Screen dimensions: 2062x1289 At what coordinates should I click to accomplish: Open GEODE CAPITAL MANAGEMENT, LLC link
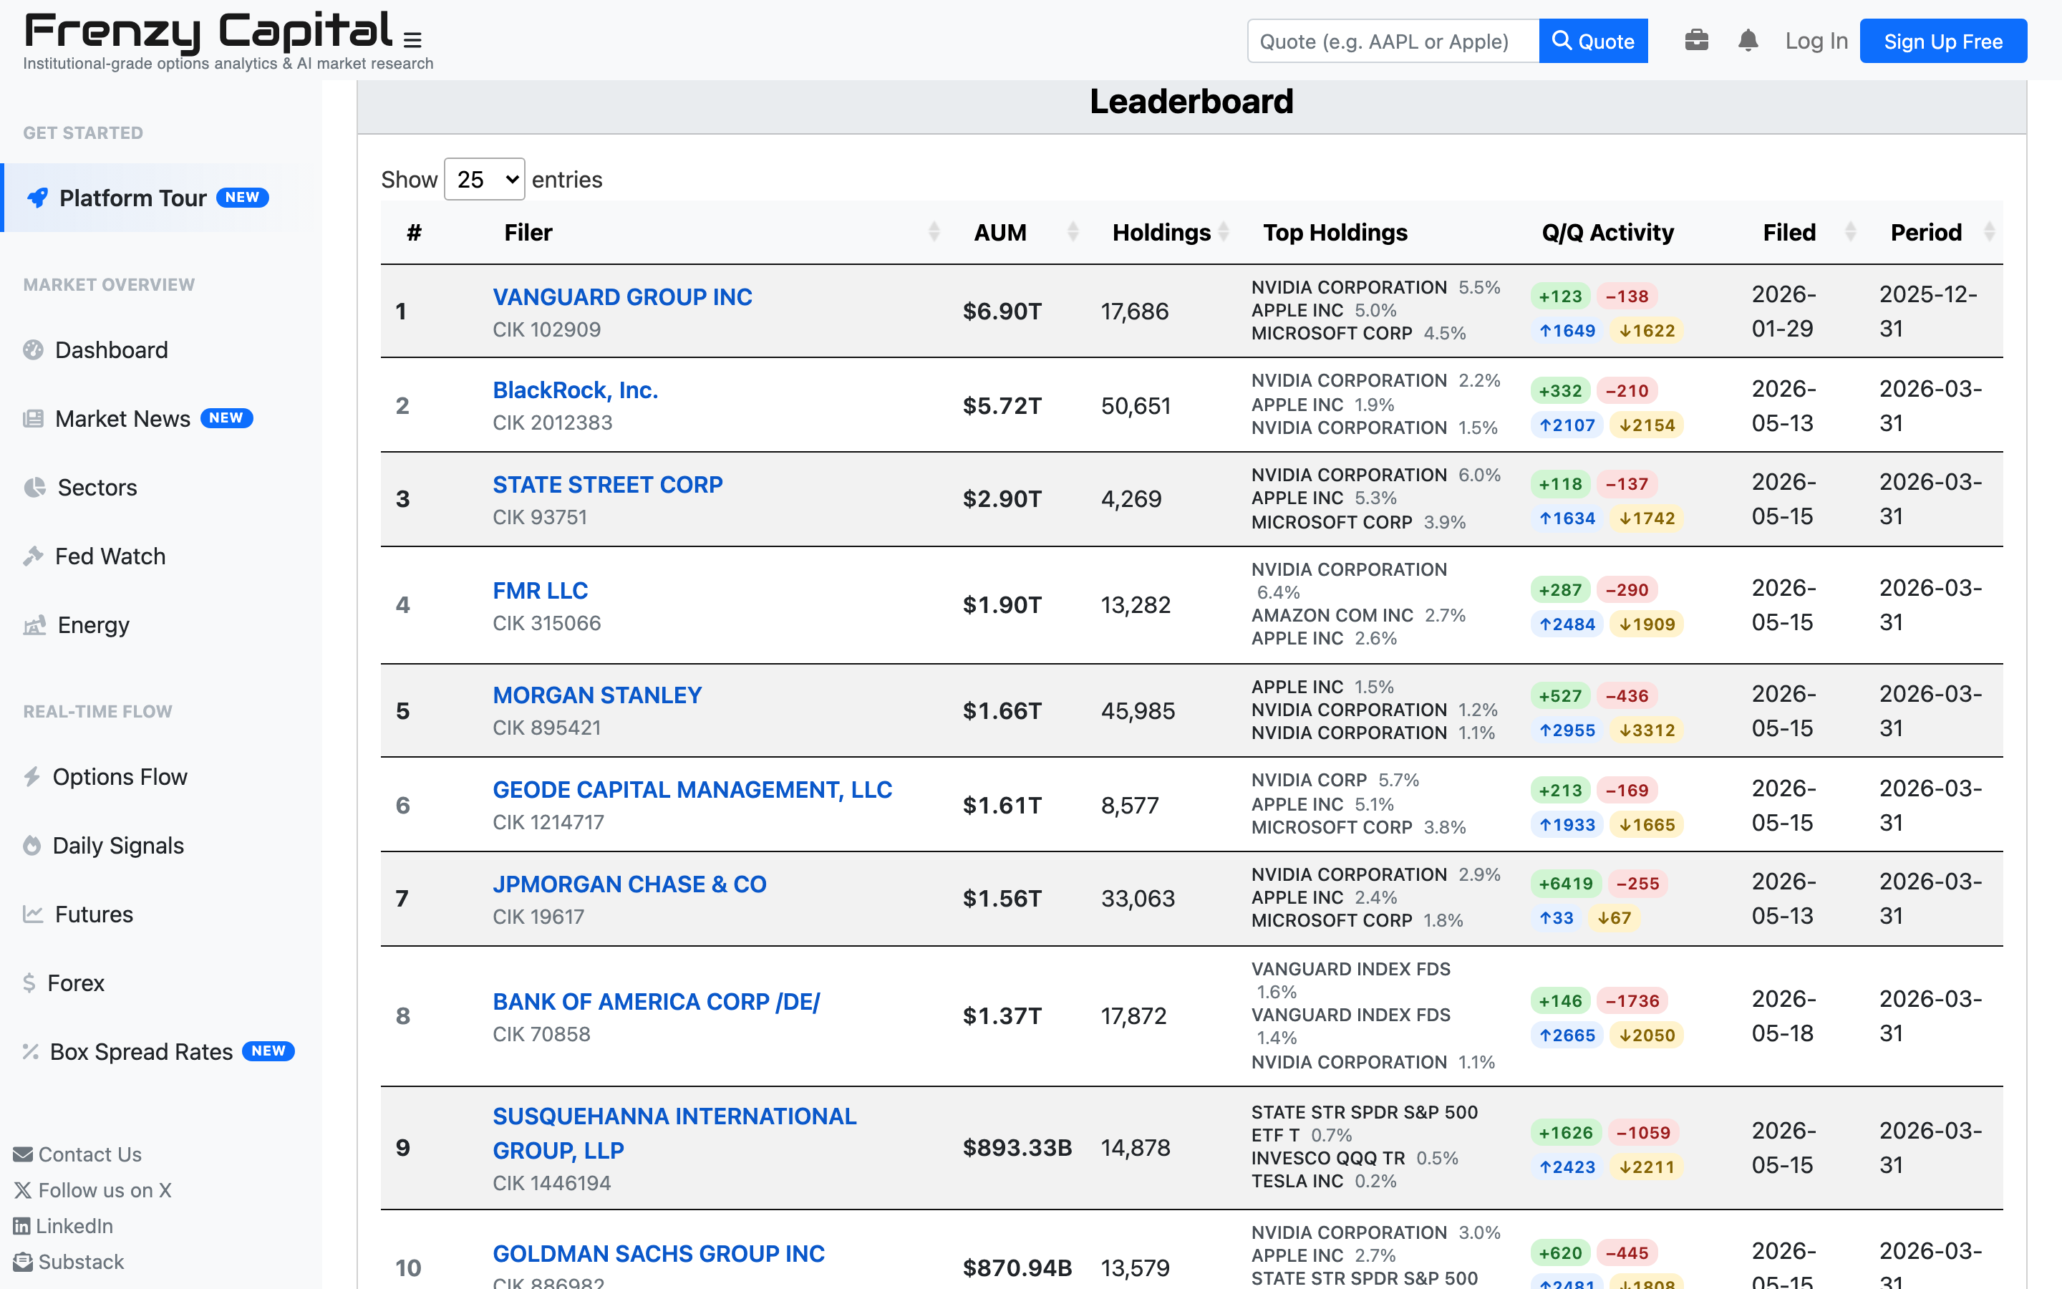(x=692, y=789)
